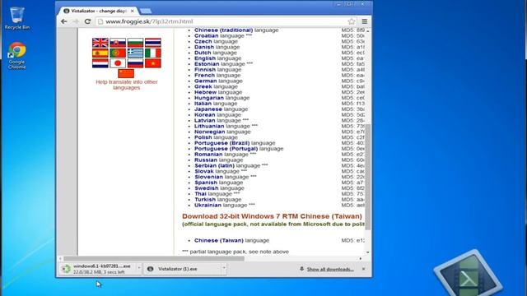Expand options arrow for windows6.1-kb download

(139, 268)
